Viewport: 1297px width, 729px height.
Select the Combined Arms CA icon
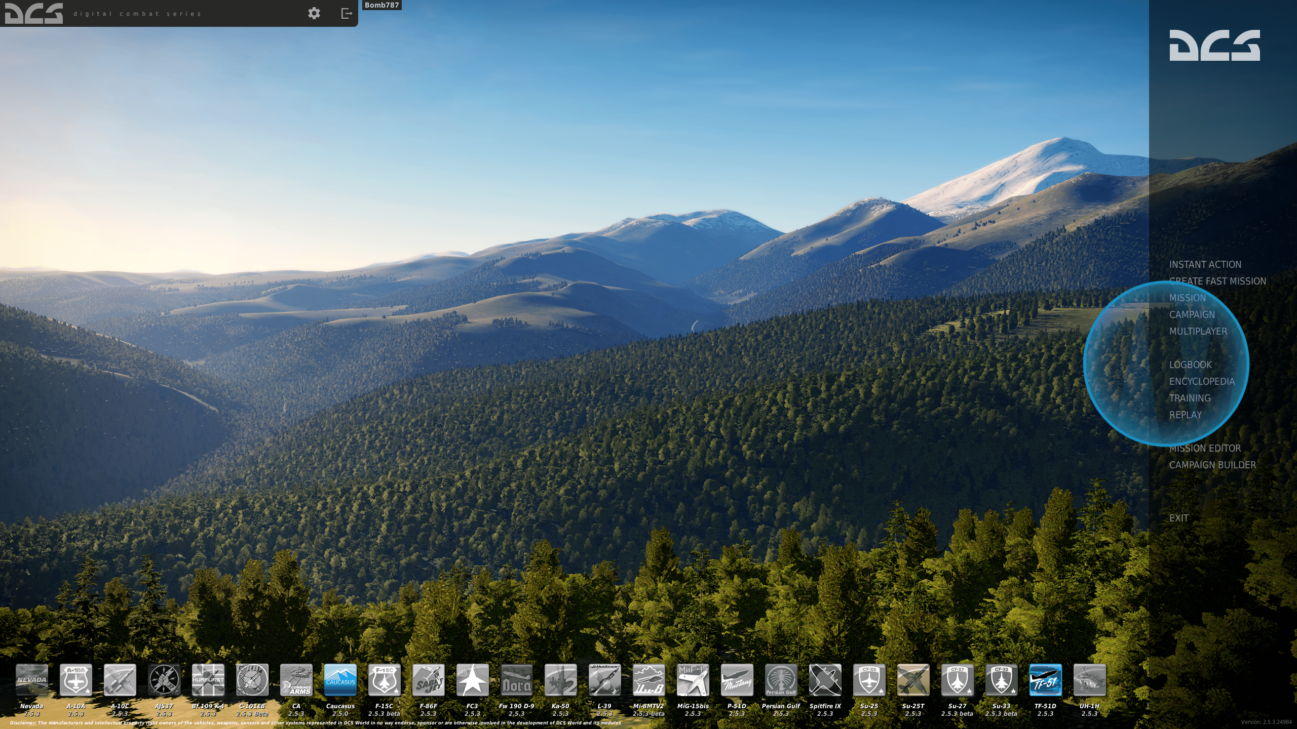296,680
